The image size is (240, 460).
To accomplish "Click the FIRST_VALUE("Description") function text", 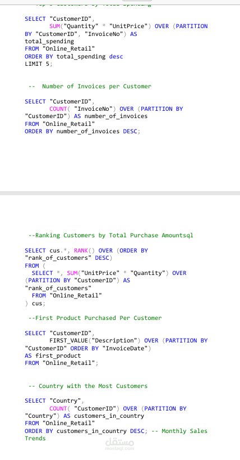I will pyautogui.click(x=95, y=341).
